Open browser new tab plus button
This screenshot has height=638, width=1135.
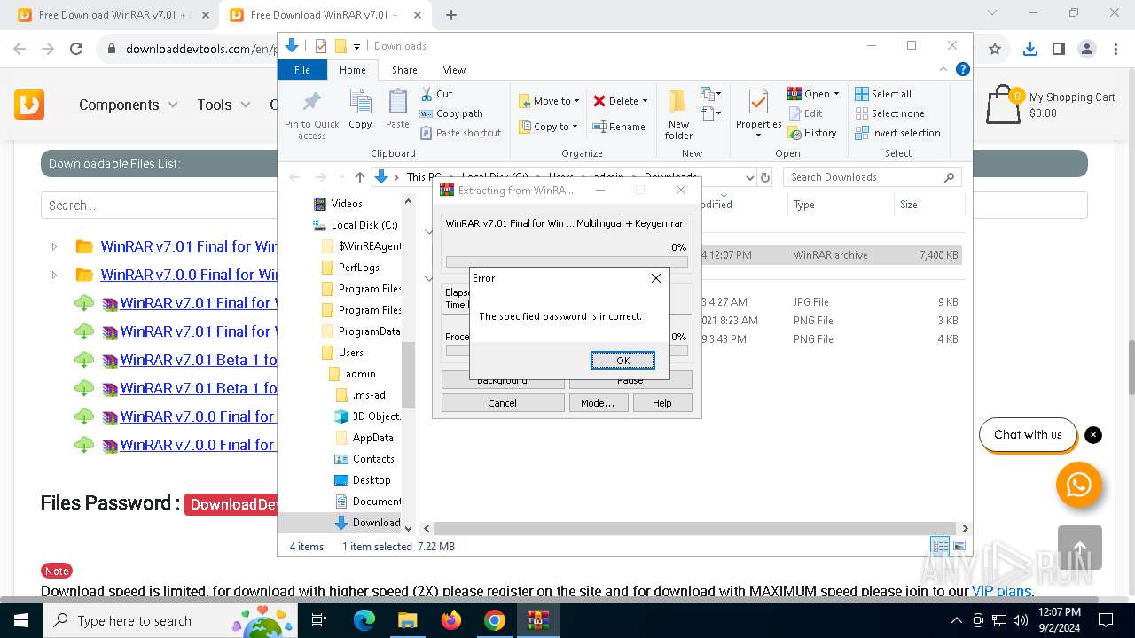451,14
